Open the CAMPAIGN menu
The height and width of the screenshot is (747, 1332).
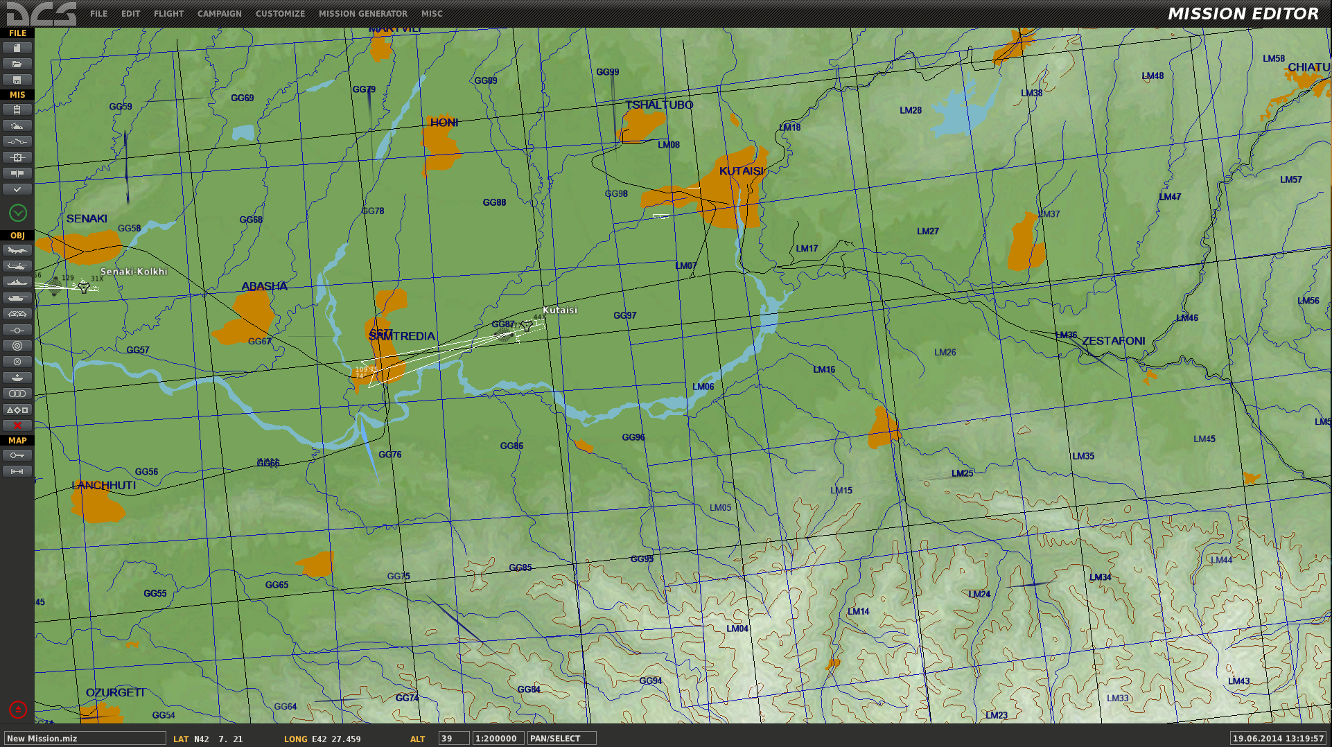(x=220, y=14)
